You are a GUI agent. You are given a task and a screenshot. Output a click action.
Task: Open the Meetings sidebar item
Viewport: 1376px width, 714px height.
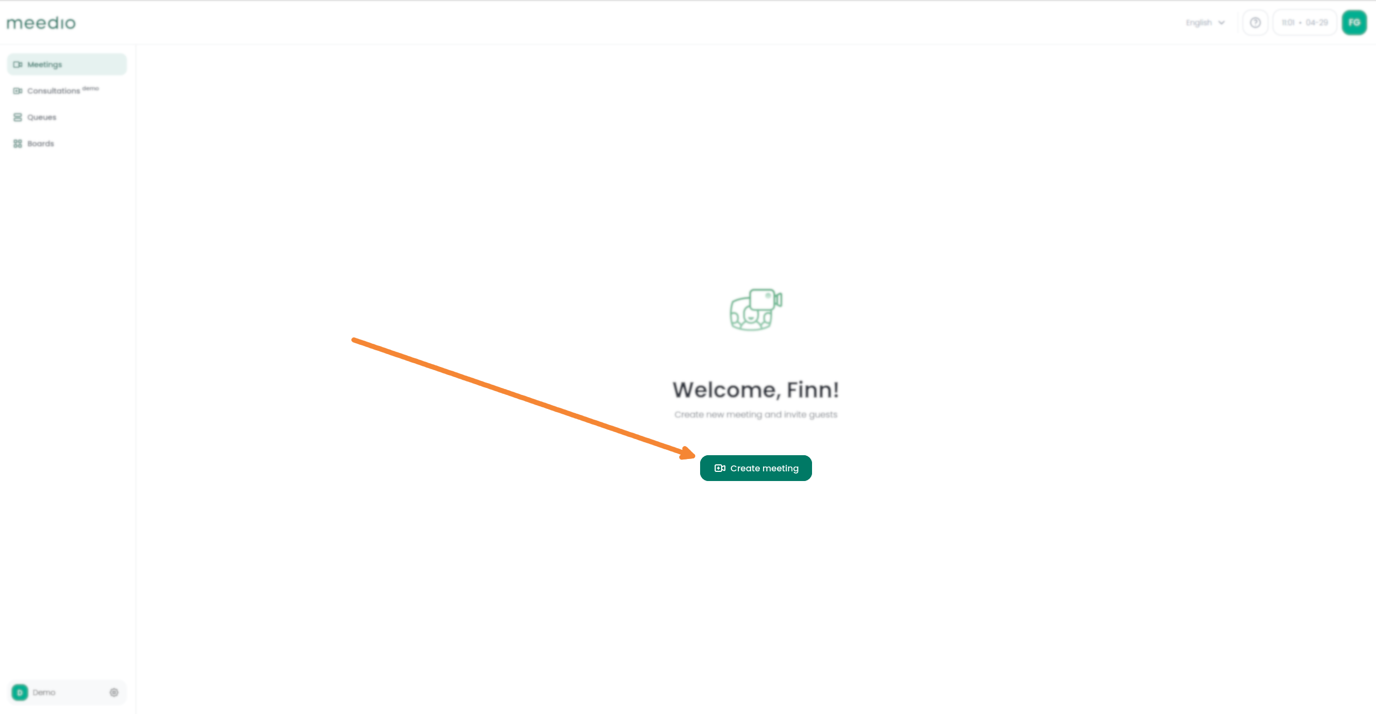coord(67,65)
